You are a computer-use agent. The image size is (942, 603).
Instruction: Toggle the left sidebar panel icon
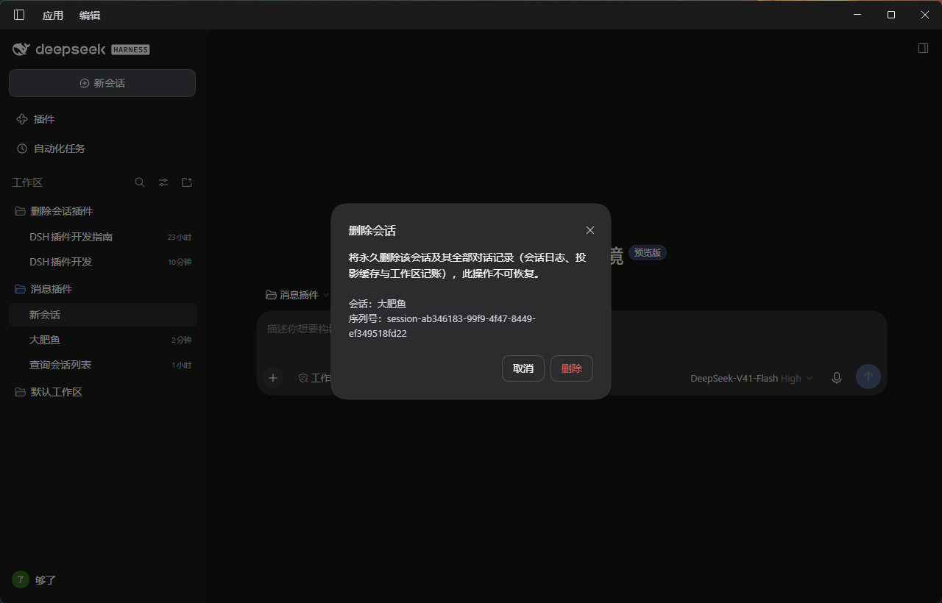pyautogui.click(x=19, y=15)
